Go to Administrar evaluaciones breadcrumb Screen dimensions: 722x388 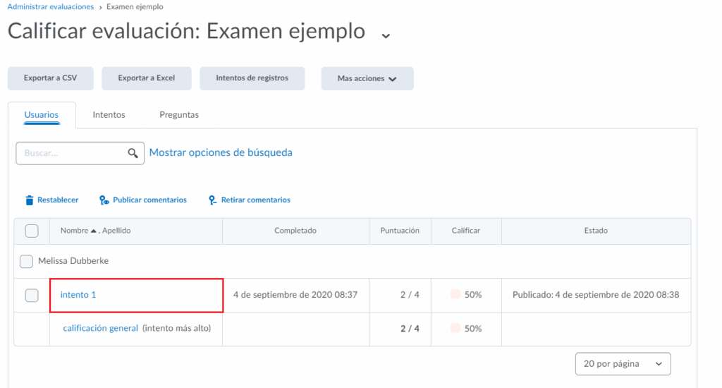pyautogui.click(x=50, y=6)
